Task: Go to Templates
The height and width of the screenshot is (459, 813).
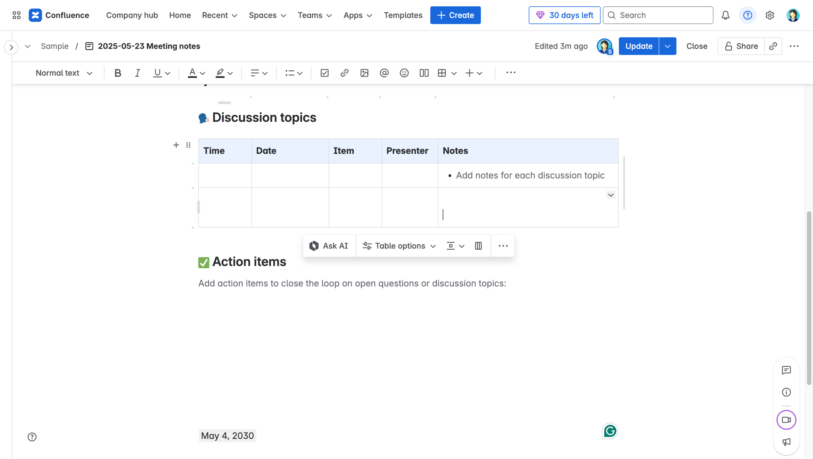Action: coord(403,15)
